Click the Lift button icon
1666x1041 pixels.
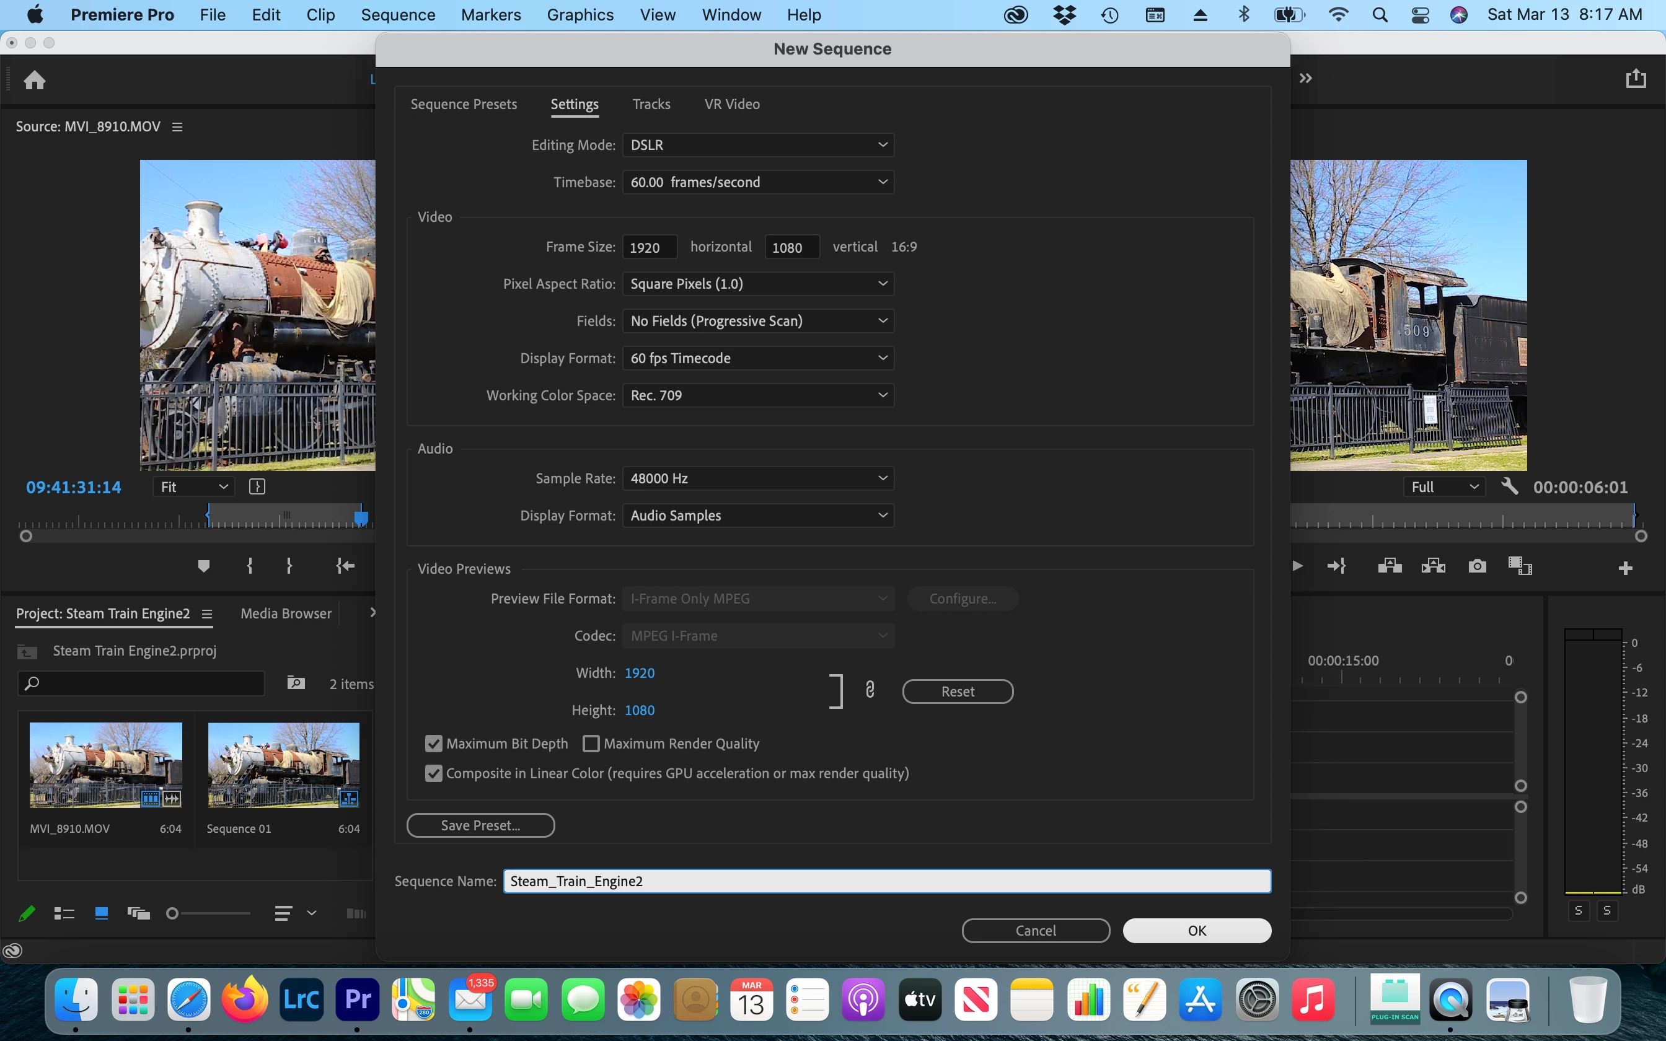1389,566
